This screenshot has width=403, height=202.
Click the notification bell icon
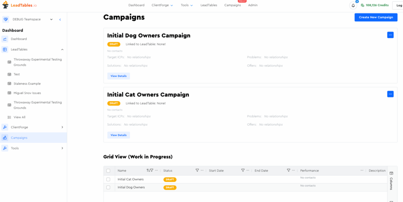tap(353, 6)
